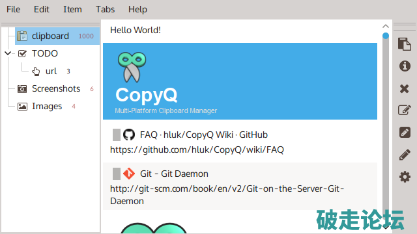Image resolution: width=417 pixels, height=234 pixels.
Task: Click the Git logo icon on Git Daemon item
Action: click(x=129, y=174)
